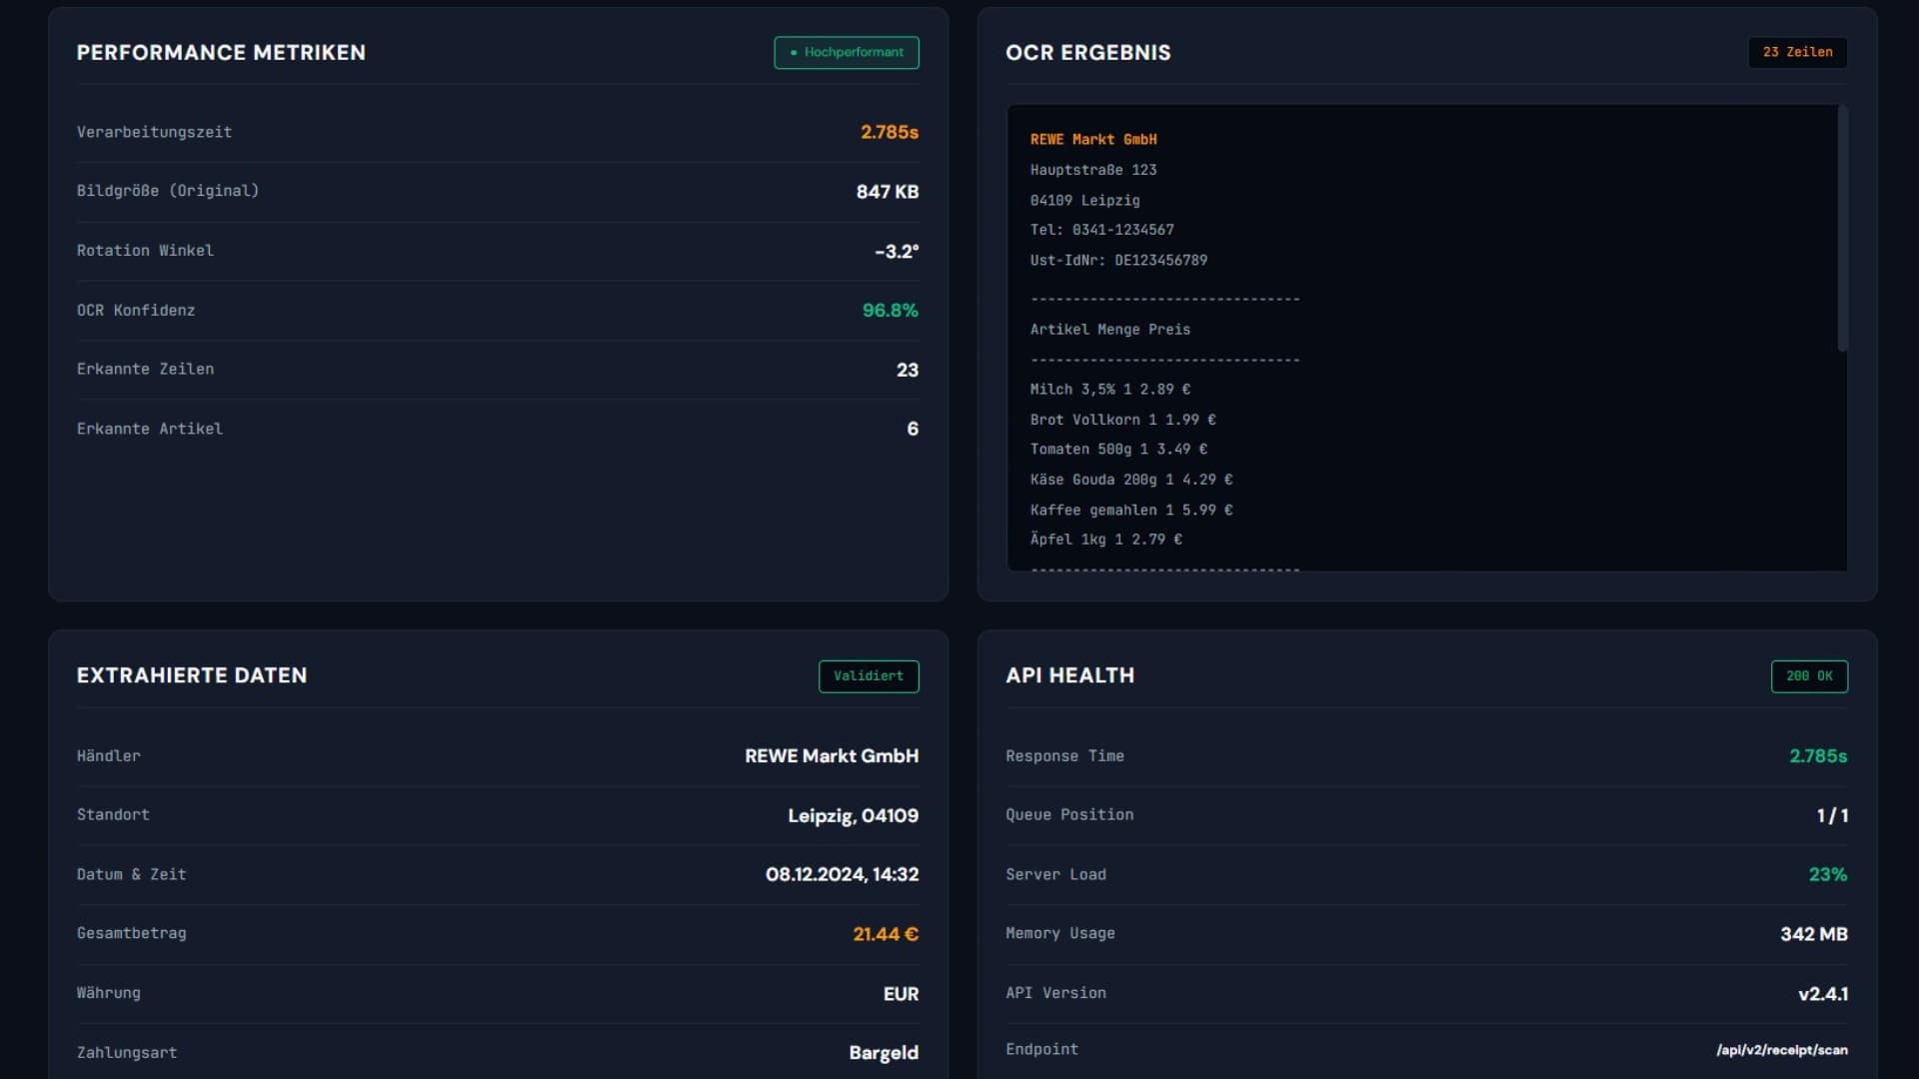Select the Verarbeitungszeit value 2.785s
This screenshot has height=1079, width=1919.
890,132
